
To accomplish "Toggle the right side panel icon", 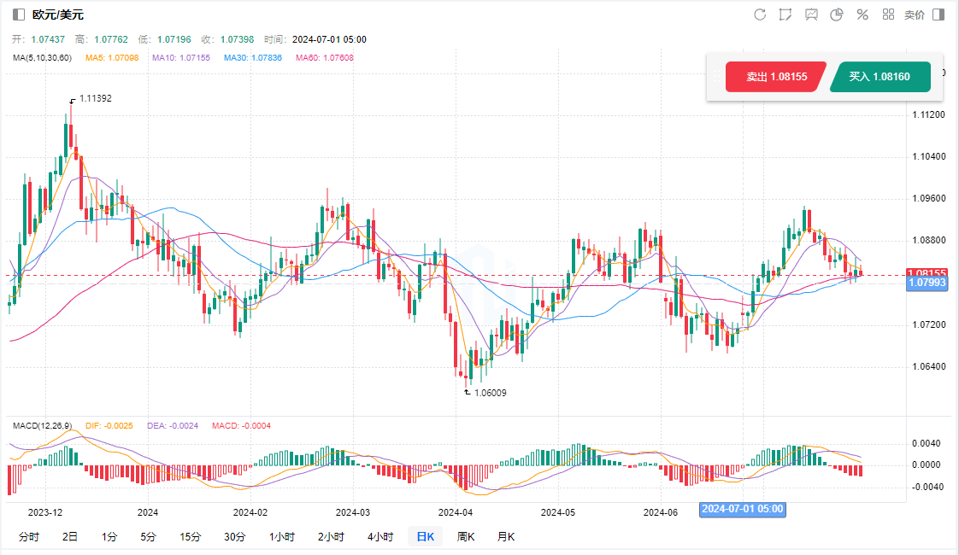I will [938, 15].
